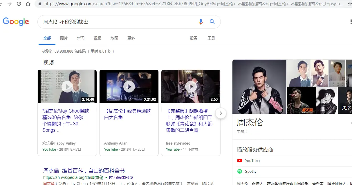The image size is (352, 185).
Task: Click the Google logo
Action: pos(16,22)
